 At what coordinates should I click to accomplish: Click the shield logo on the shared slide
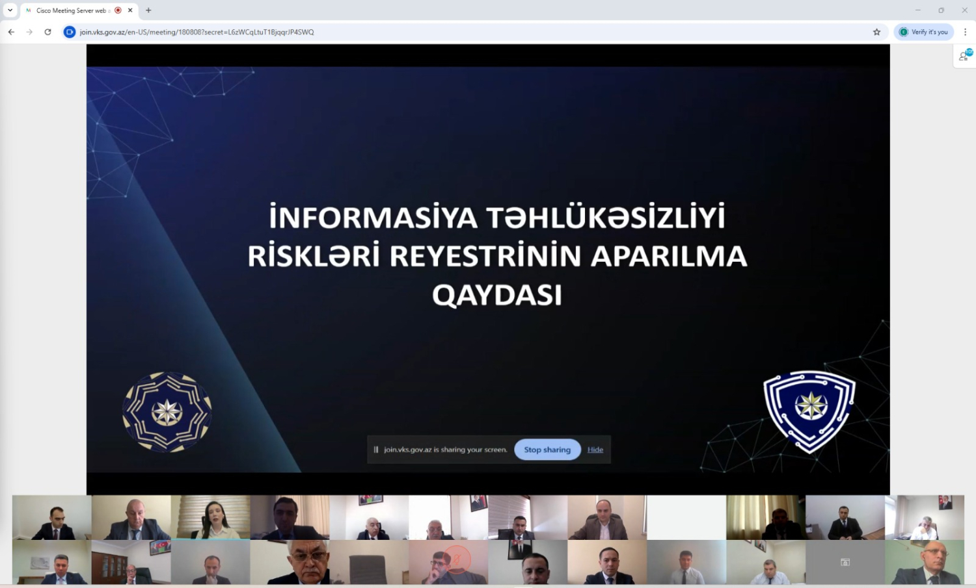point(809,411)
